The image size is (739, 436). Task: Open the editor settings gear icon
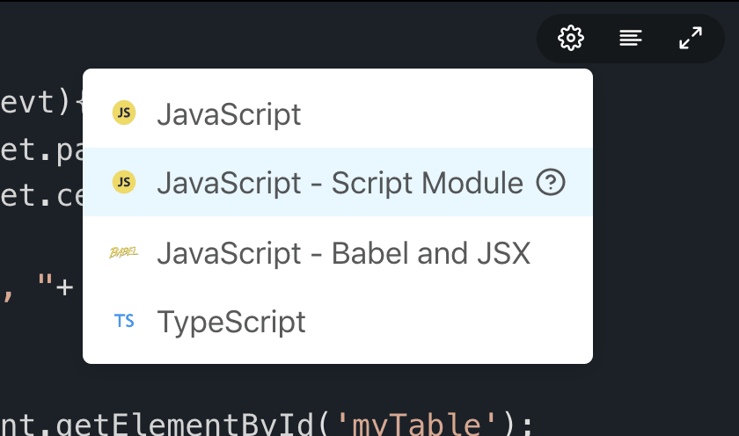coord(571,38)
